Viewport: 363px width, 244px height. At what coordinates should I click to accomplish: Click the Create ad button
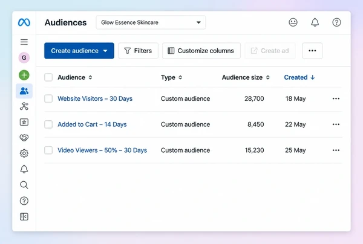click(270, 51)
